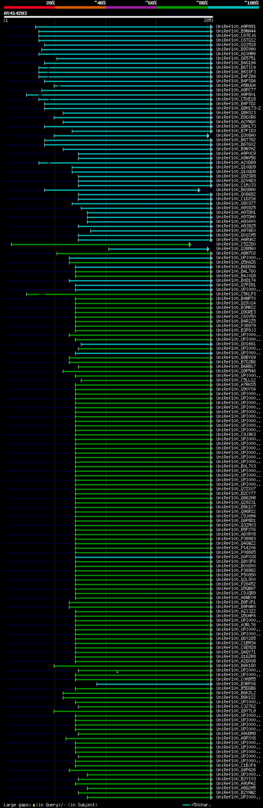The image size is (263, 808).
Task: Select hit label UniRef100_Q10QU9
Action: pyautogui.click(x=236, y=167)
